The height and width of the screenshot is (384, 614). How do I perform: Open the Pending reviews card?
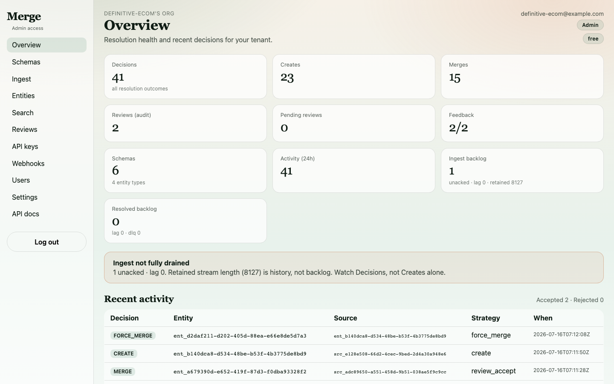[354, 123]
